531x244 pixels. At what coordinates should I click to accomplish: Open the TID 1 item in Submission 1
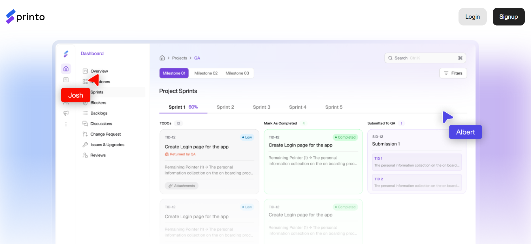click(417, 162)
